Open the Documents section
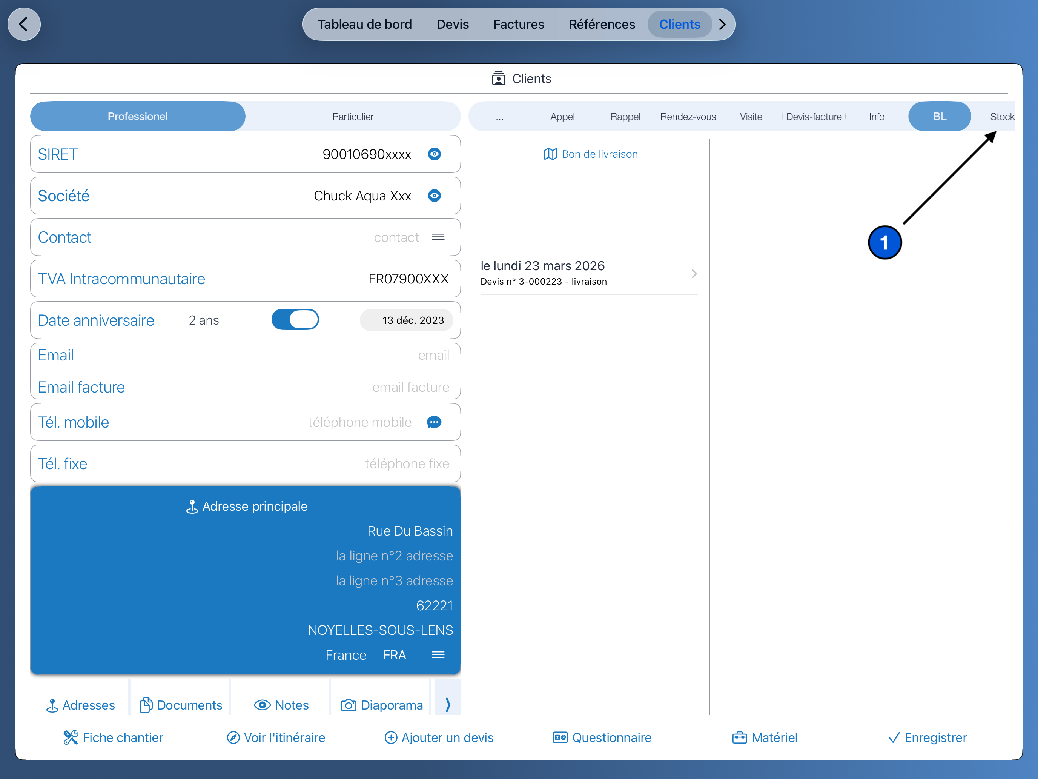 pyautogui.click(x=181, y=704)
